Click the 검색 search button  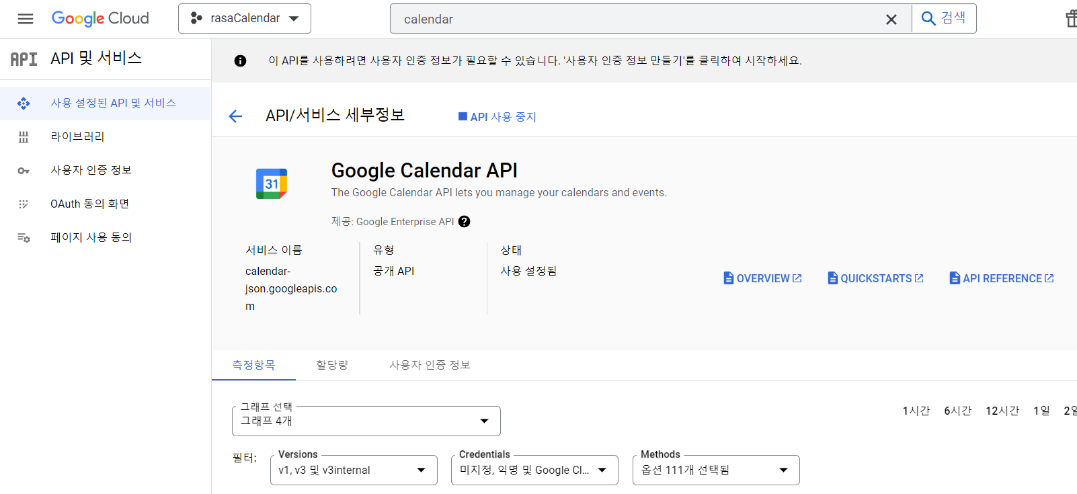point(944,19)
